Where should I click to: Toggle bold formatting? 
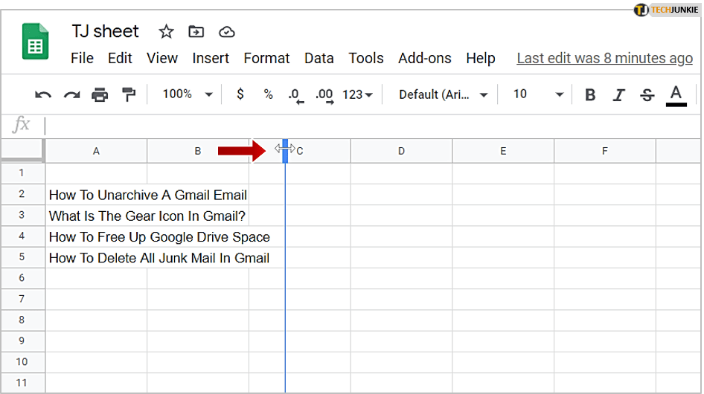click(x=590, y=94)
